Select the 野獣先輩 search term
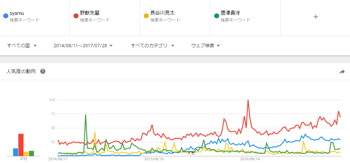 [x=90, y=13]
